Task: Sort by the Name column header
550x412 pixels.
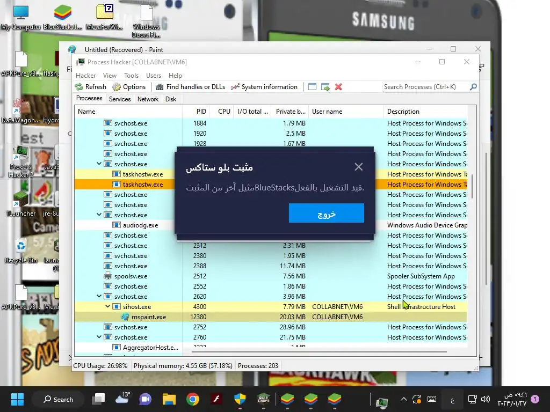Action: click(128, 112)
